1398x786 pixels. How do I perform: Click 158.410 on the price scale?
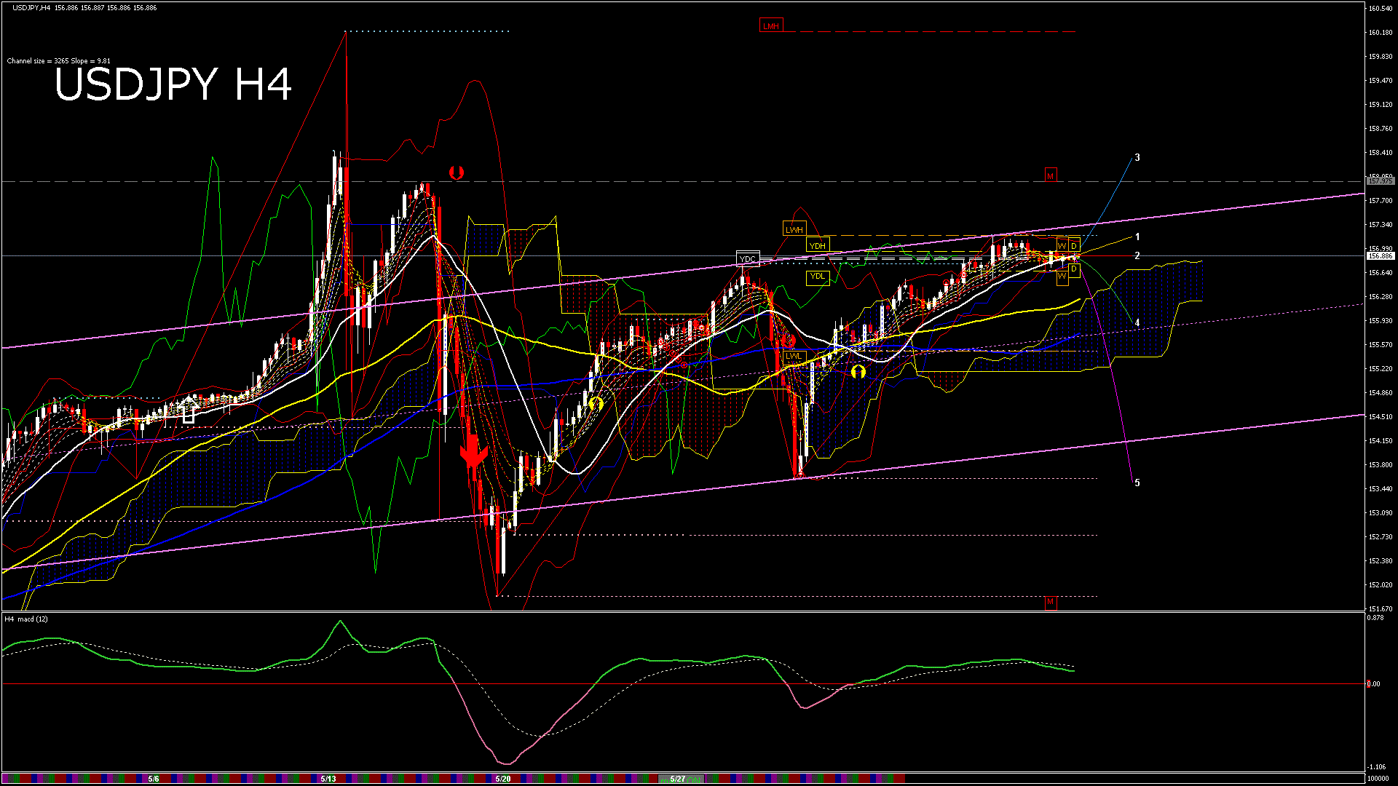[x=1381, y=153]
